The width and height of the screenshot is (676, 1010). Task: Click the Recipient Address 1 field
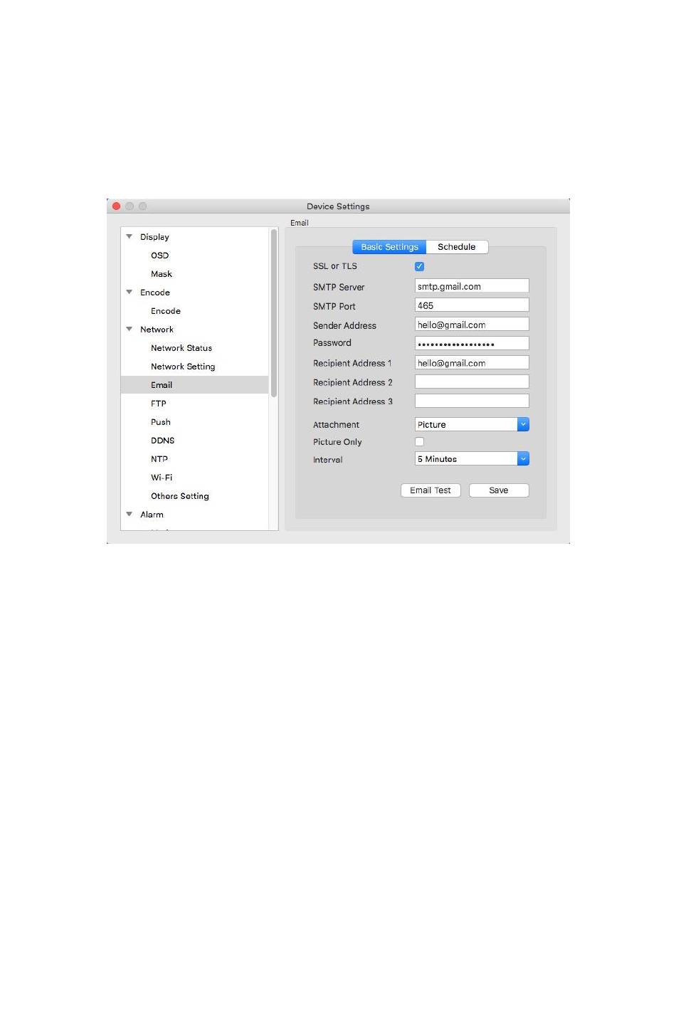(x=472, y=363)
